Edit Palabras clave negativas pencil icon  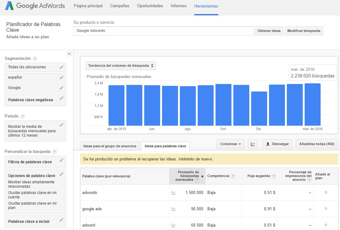pyautogui.click(x=62, y=98)
